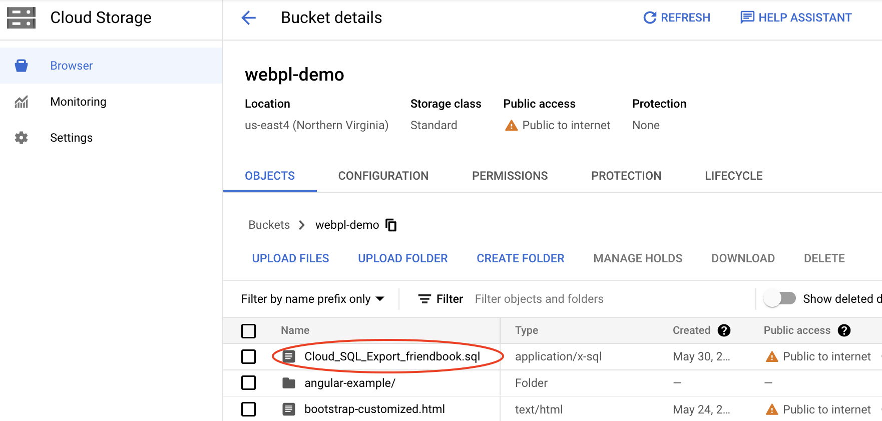
Task: Click the Refresh circular arrow icon
Action: (650, 18)
